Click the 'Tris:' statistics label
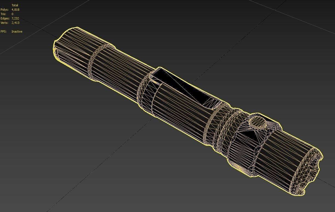The width and height of the screenshot is (335, 212). coord(3,14)
